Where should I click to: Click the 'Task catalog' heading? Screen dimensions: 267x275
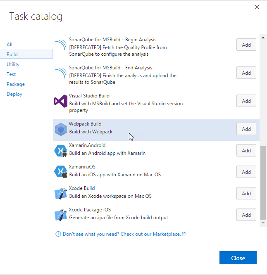pyautogui.click(x=36, y=17)
